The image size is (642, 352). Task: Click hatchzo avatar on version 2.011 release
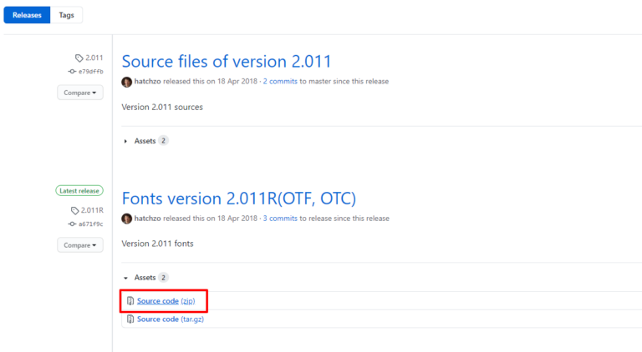(x=127, y=82)
